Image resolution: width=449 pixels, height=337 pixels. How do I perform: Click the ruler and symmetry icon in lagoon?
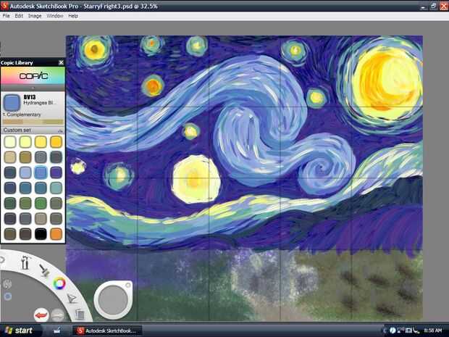(72, 299)
